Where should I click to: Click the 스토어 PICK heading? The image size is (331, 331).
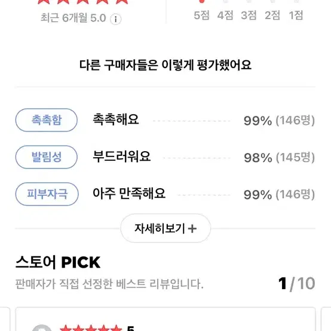point(58,262)
